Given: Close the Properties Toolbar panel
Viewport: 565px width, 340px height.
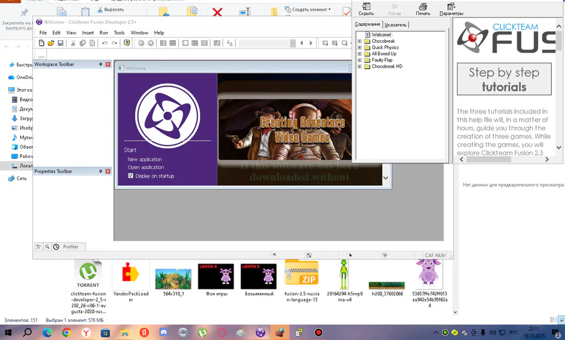Looking at the screenshot, I should (108, 171).
